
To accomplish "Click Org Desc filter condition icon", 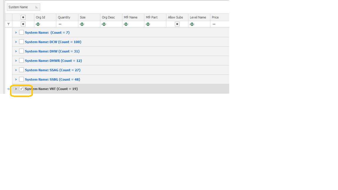I will pos(104,24).
